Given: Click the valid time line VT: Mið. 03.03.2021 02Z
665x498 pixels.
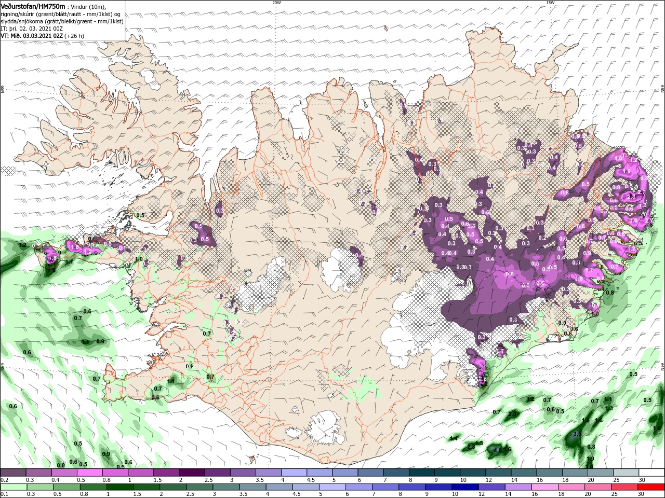Looking at the screenshot, I should point(32,36).
